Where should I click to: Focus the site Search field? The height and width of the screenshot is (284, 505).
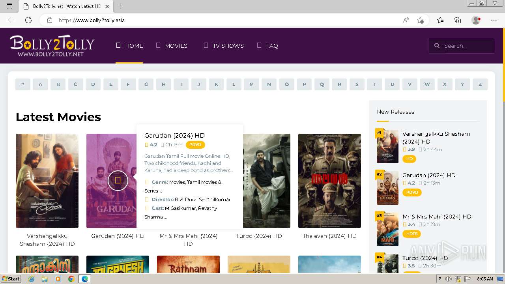pyautogui.click(x=462, y=46)
